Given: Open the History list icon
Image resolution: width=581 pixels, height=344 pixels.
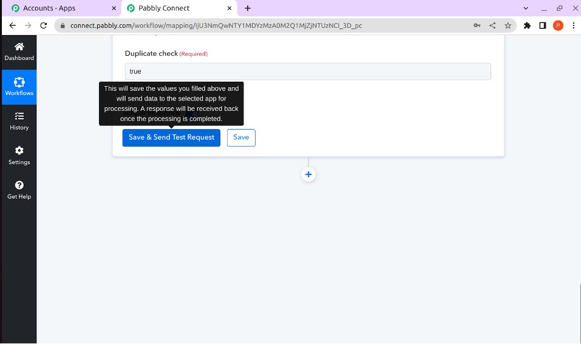Looking at the screenshot, I should pos(19,116).
